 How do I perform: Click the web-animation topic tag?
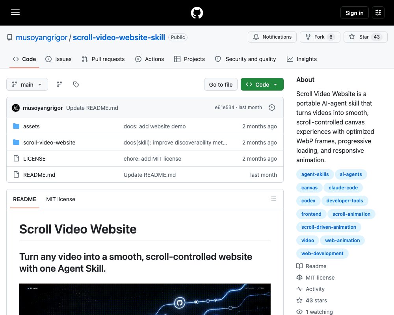(x=342, y=241)
